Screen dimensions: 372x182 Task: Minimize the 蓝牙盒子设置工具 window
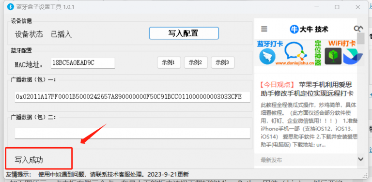(x=316, y=7)
